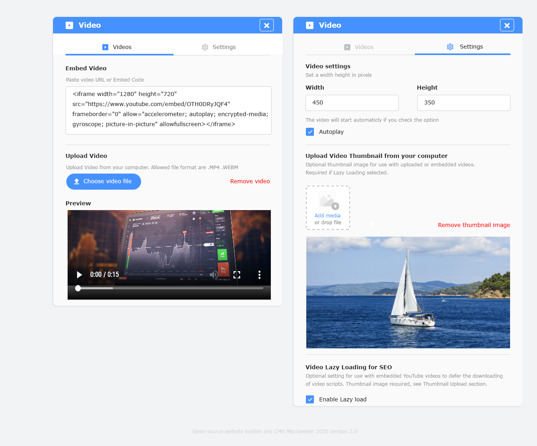Viewport: 537px width, 446px height.
Task: Click the video icon in left panel header
Action: coord(70,25)
